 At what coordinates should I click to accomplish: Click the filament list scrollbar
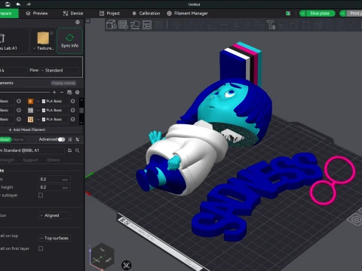pos(81,111)
